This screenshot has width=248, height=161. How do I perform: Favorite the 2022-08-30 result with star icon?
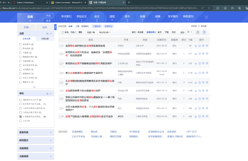click(x=203, y=45)
